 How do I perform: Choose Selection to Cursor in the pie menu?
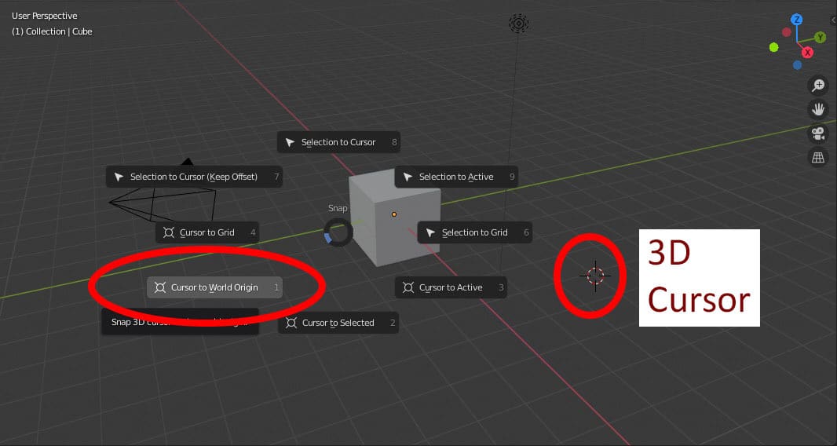tap(338, 142)
